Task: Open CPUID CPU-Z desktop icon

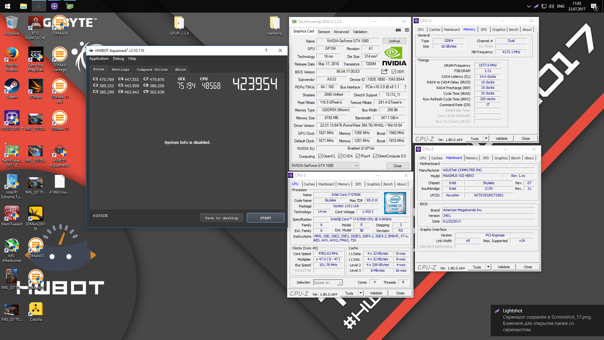Action: pyautogui.click(x=12, y=121)
